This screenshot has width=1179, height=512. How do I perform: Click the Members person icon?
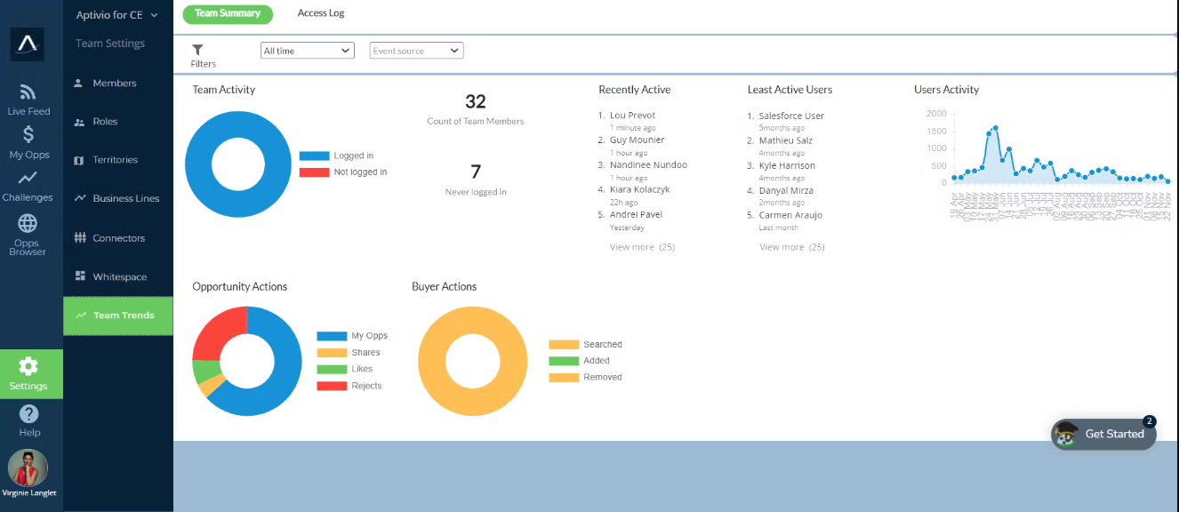tap(79, 84)
